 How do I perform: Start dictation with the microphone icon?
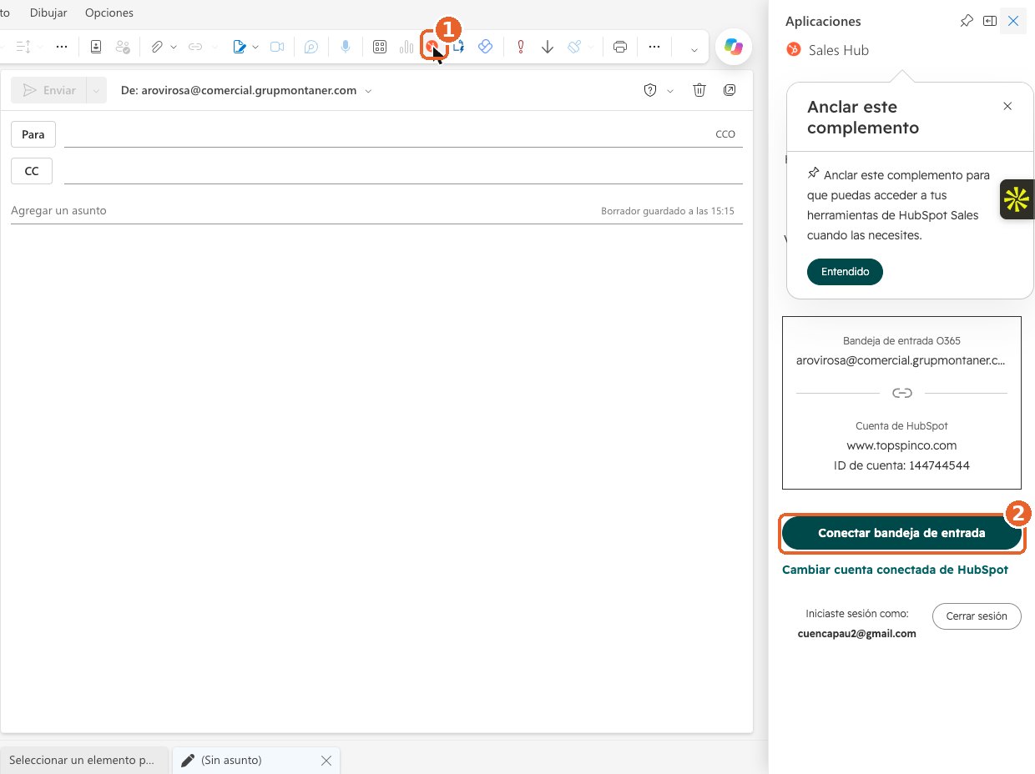coord(346,47)
